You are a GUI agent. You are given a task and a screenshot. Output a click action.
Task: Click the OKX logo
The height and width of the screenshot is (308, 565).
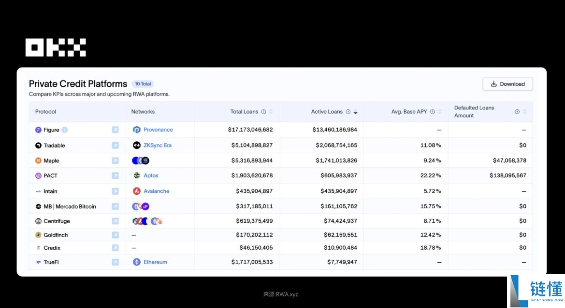[x=56, y=48]
